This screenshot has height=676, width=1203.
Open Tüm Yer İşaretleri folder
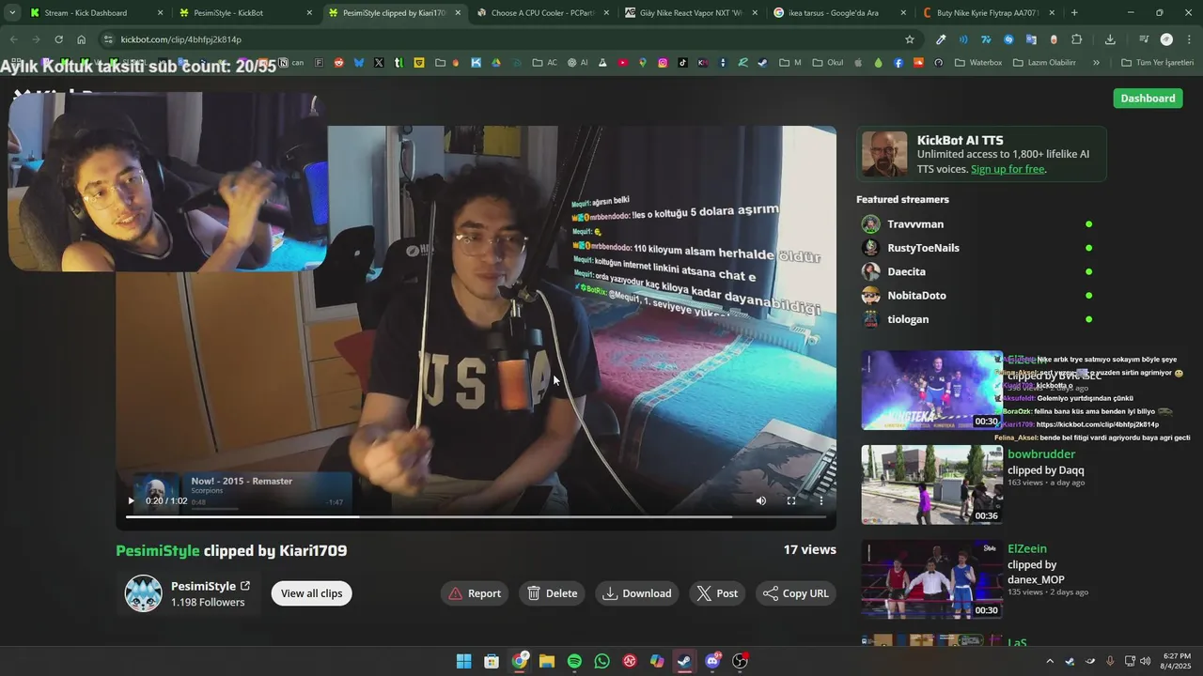1158,63
